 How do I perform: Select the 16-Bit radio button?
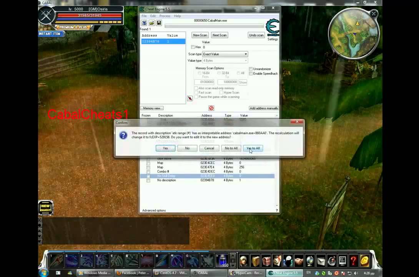point(200,73)
